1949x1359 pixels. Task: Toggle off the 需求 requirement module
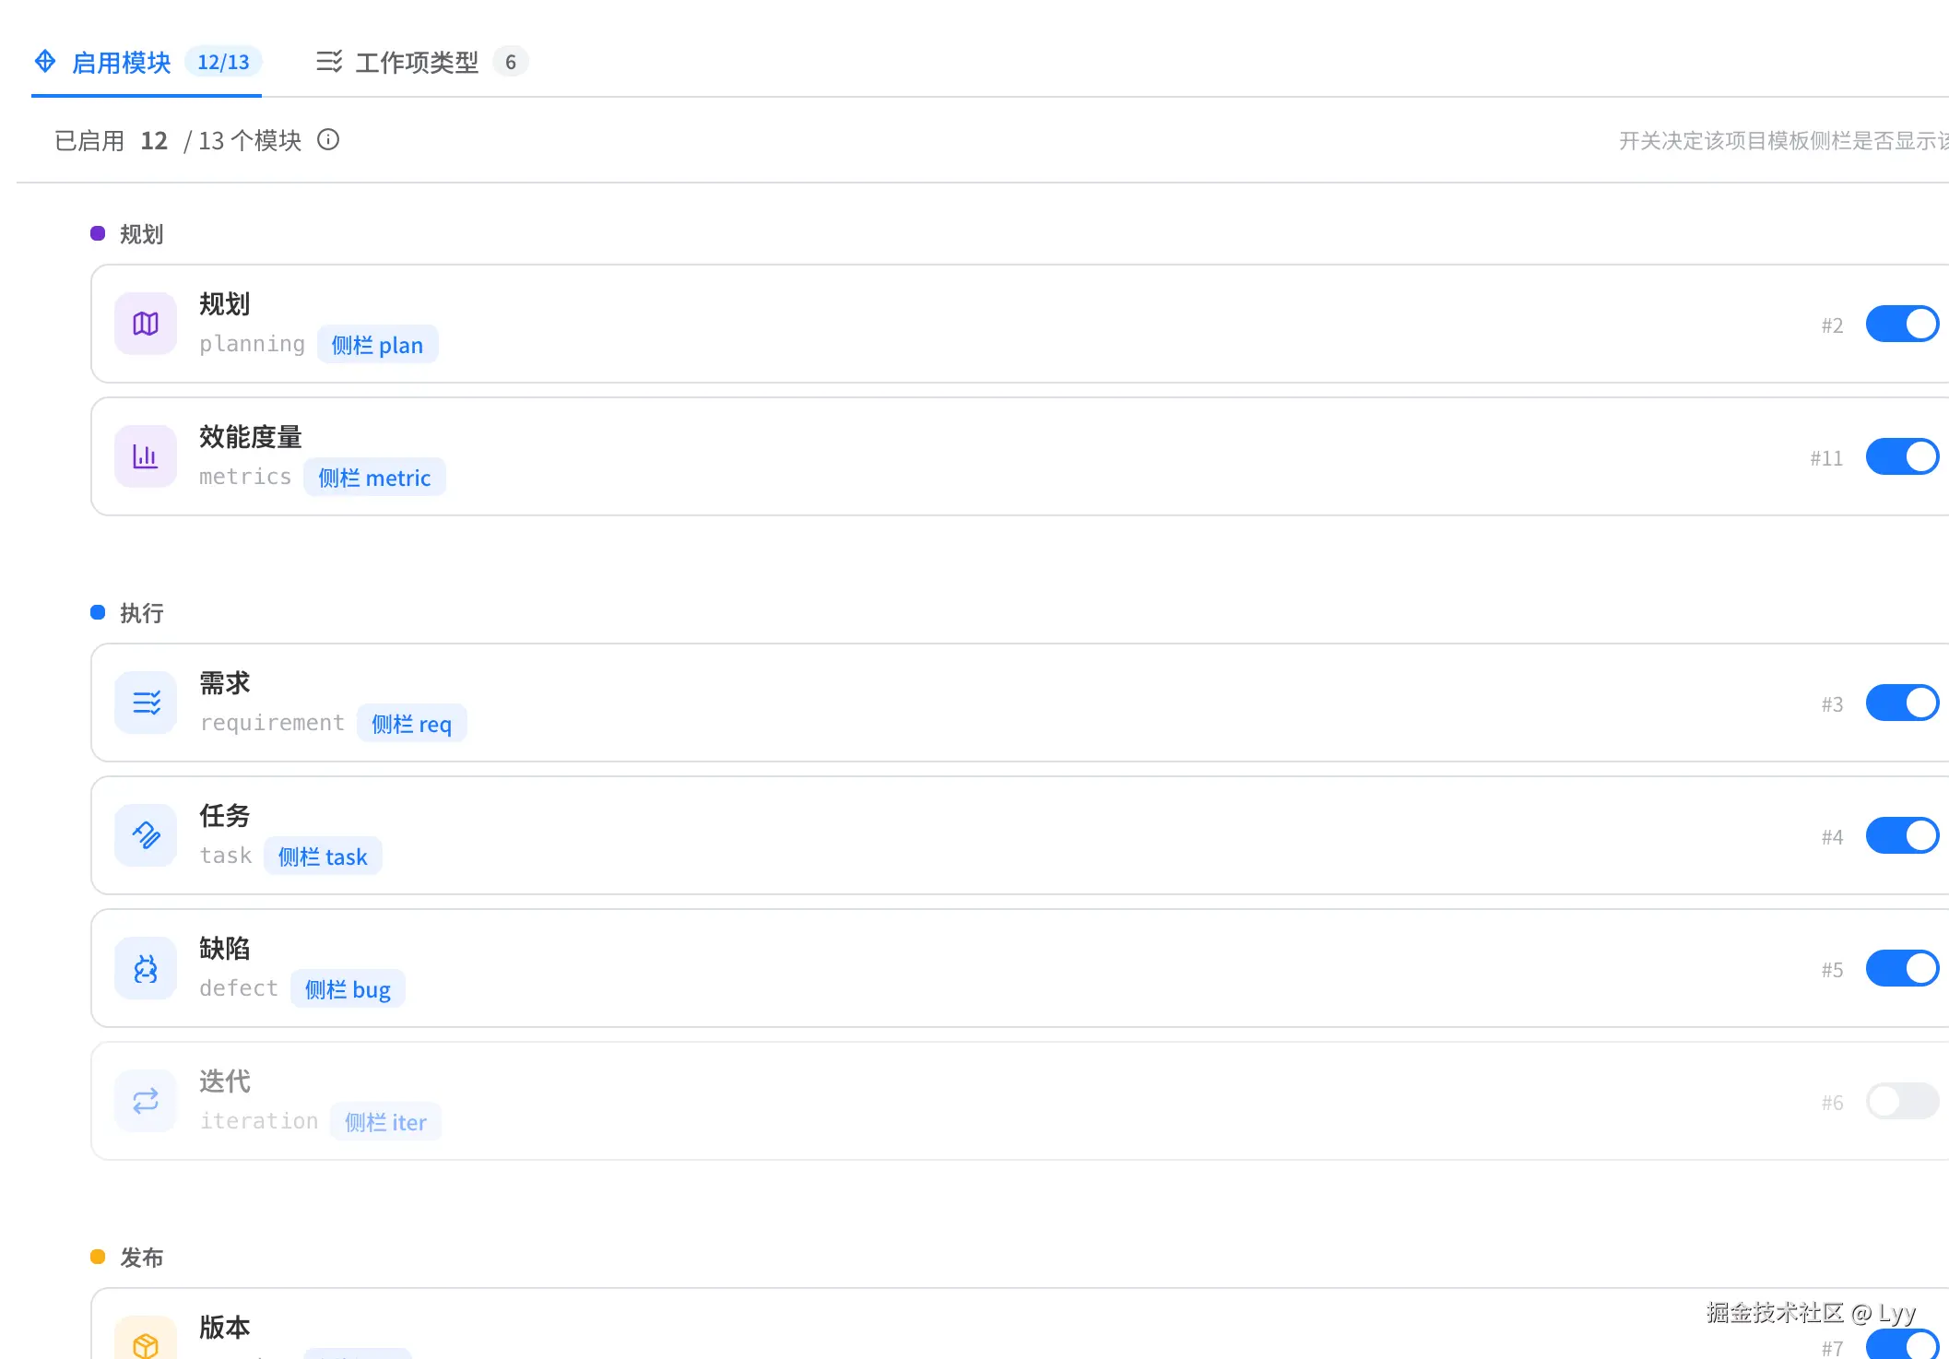1902,703
